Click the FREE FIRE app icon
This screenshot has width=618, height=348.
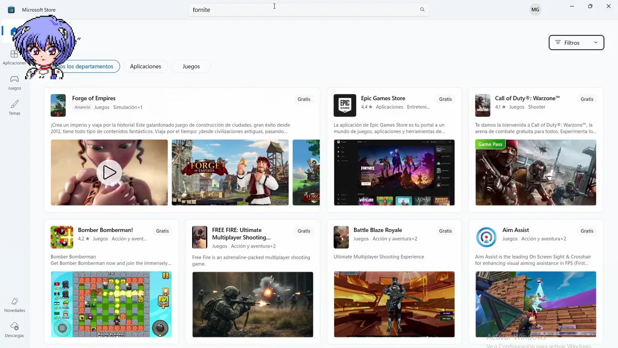pyautogui.click(x=199, y=237)
